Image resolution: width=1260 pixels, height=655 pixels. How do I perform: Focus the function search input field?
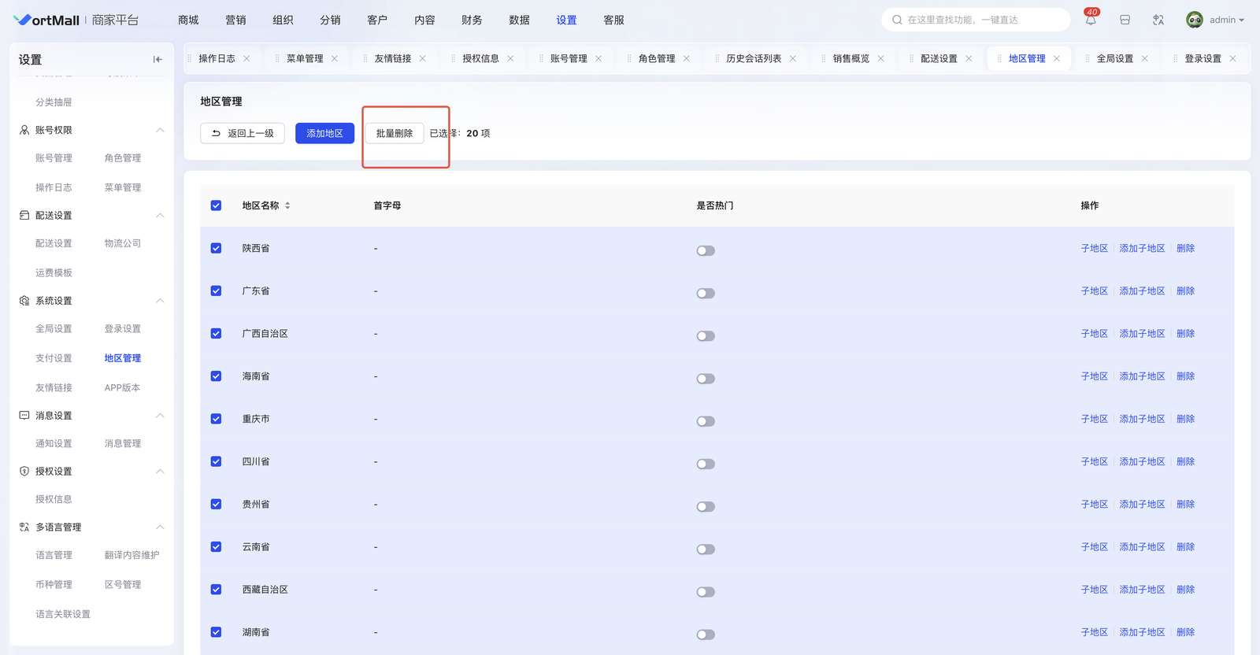[x=980, y=20]
